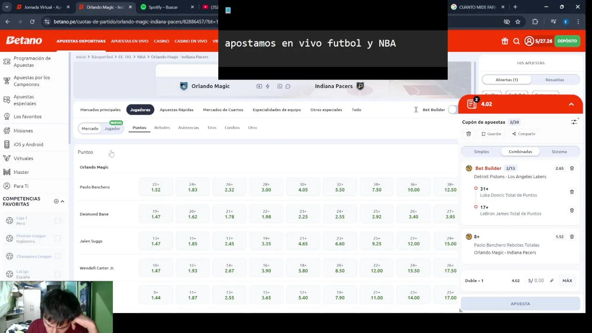Open the search magnifier in Betano header
This screenshot has height=333, width=592.
[x=517, y=41]
